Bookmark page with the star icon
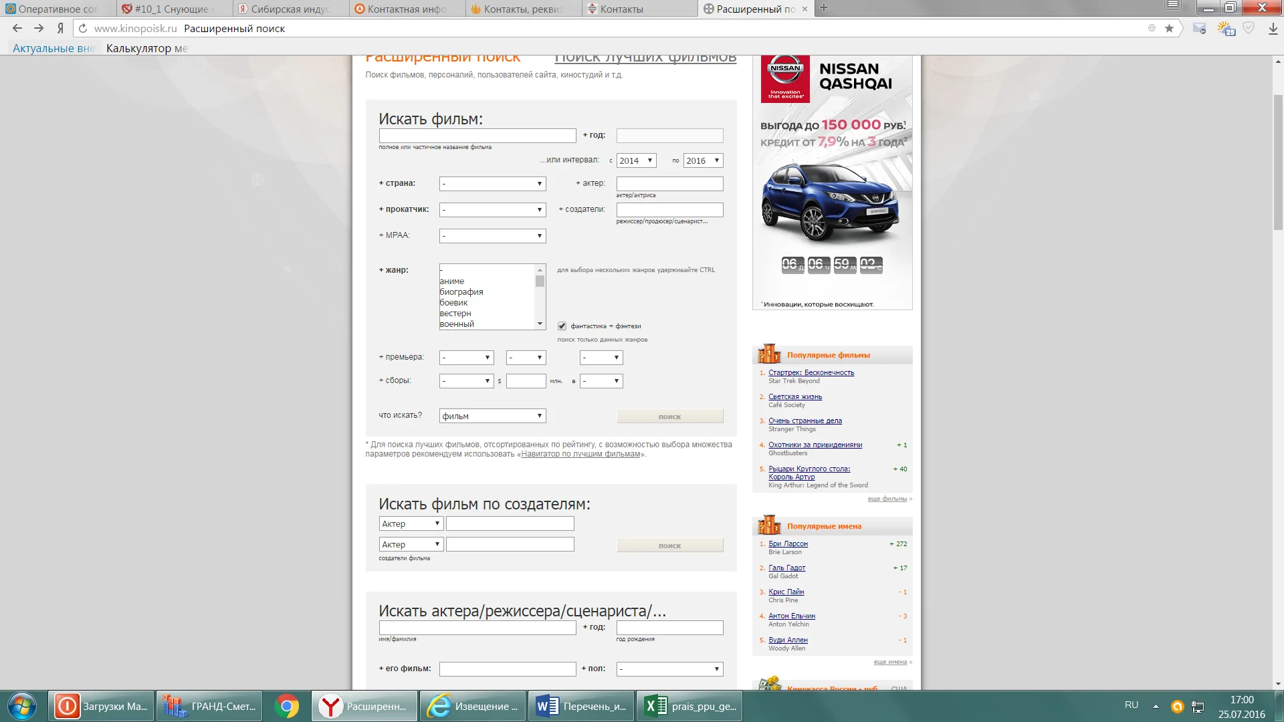 1169,28
